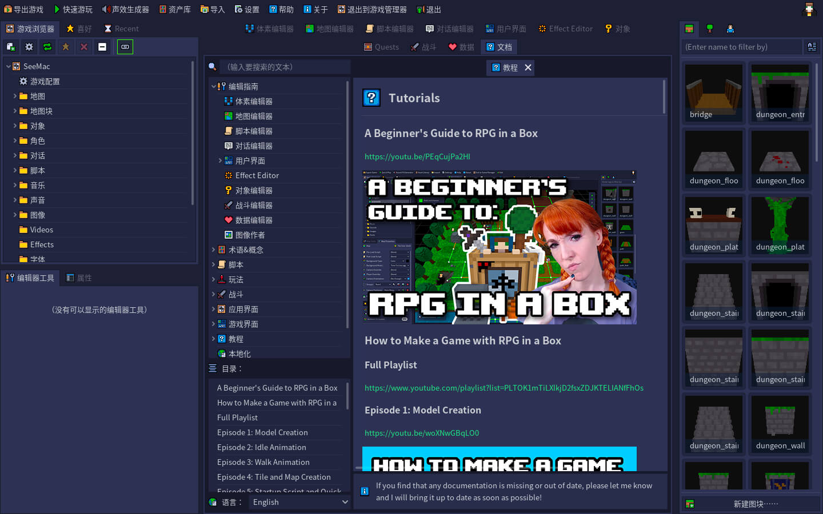Screen dimensions: 823x514
Task: Open the 体素编辑器 voxel editor tab
Action: (x=269, y=29)
